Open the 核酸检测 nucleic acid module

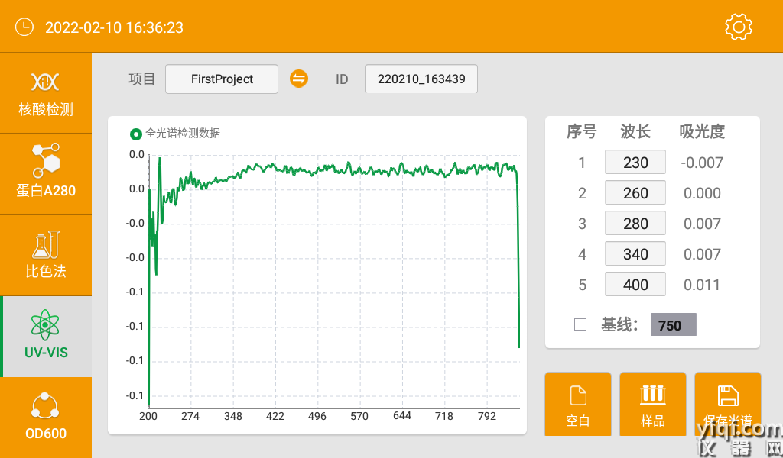pyautogui.click(x=46, y=93)
